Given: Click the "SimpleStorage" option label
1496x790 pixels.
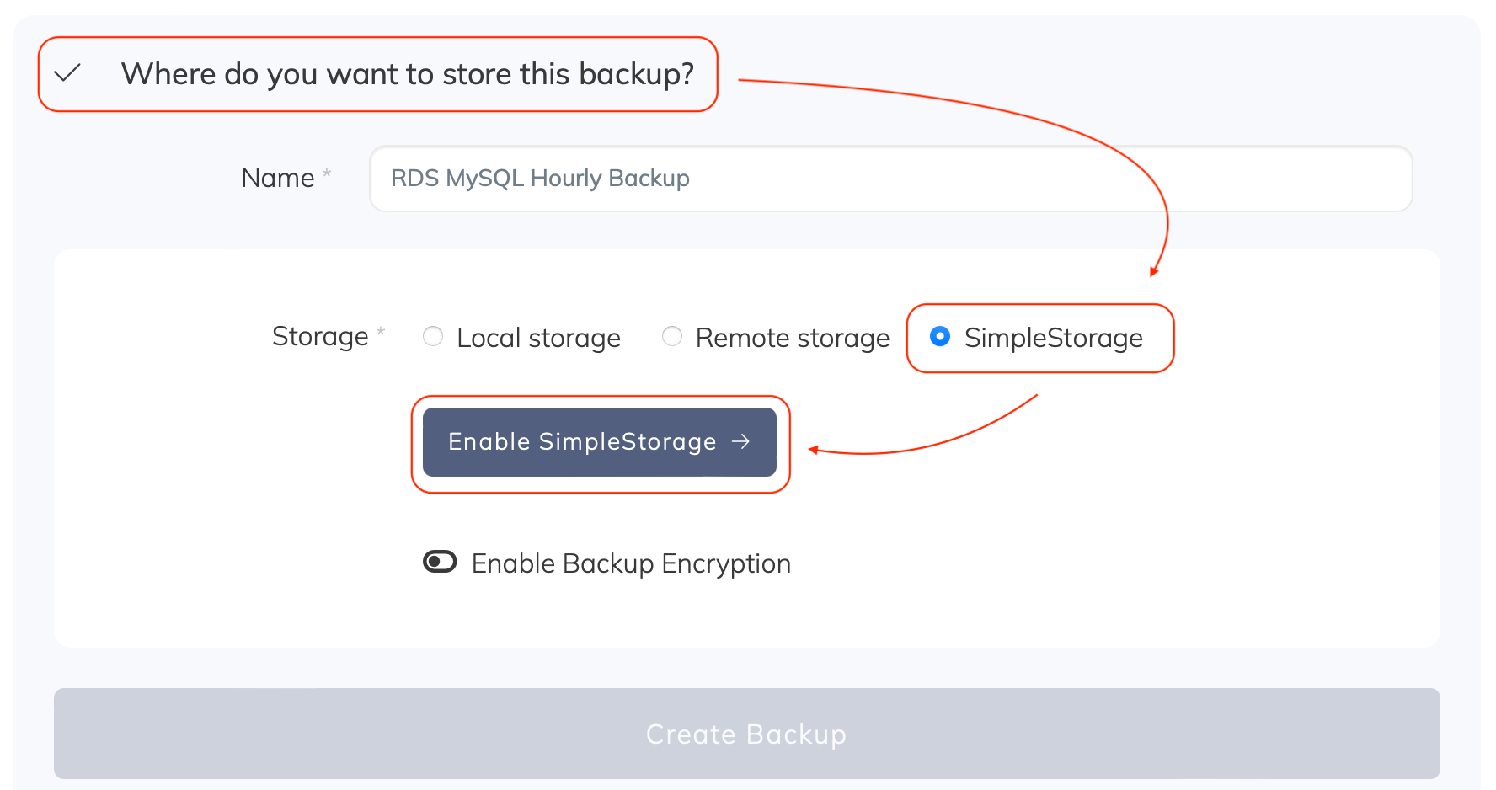Looking at the screenshot, I should point(1053,338).
